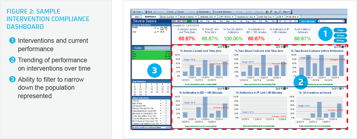Expand the Deceased Y/N dropdown

pyautogui.click(x=161, y=106)
